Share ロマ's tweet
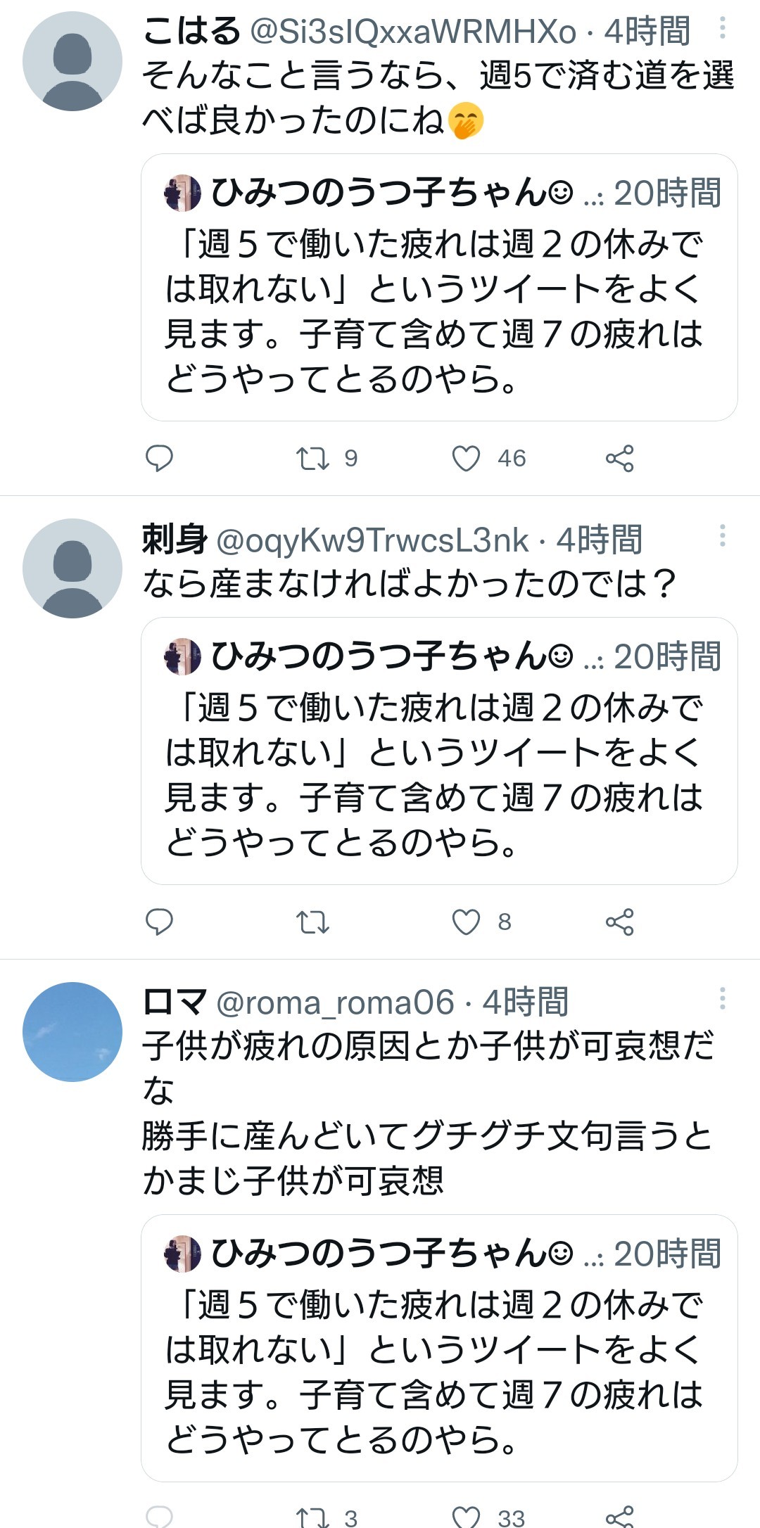The width and height of the screenshot is (760, 1528). 619,1517
